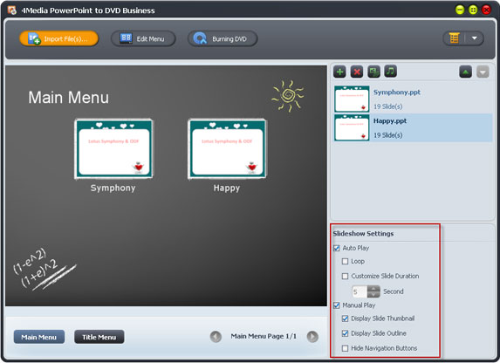Minimize the window with the yellow button
The height and width of the screenshot is (363, 500).
click(x=460, y=10)
